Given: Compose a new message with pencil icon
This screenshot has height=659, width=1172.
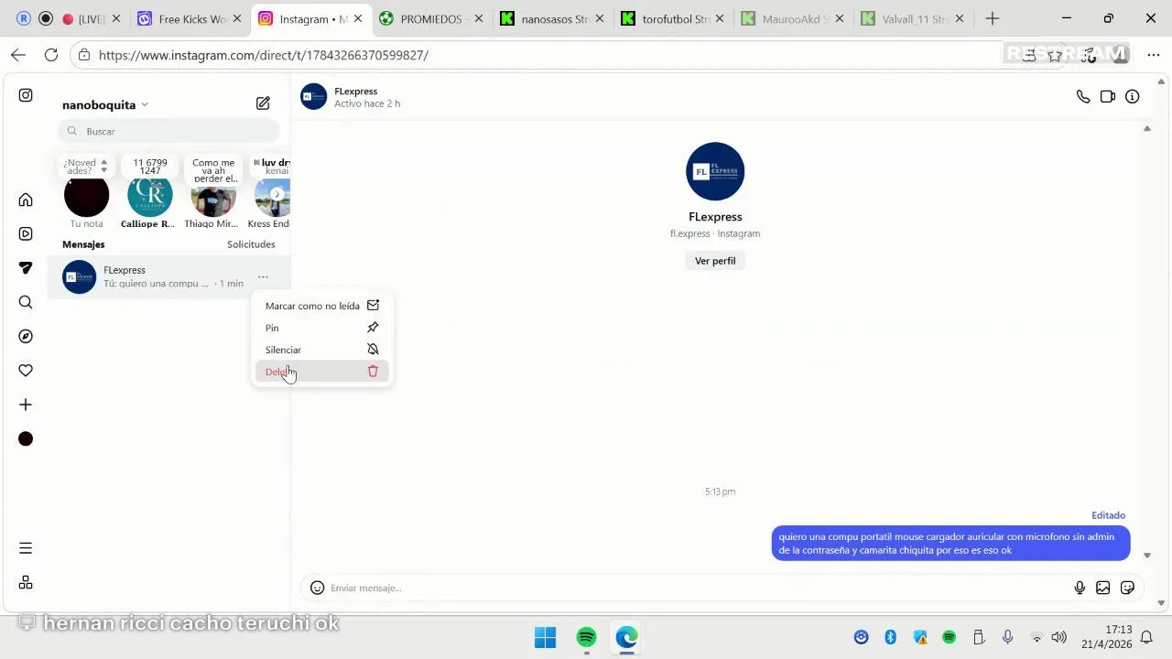Looking at the screenshot, I should [x=263, y=103].
